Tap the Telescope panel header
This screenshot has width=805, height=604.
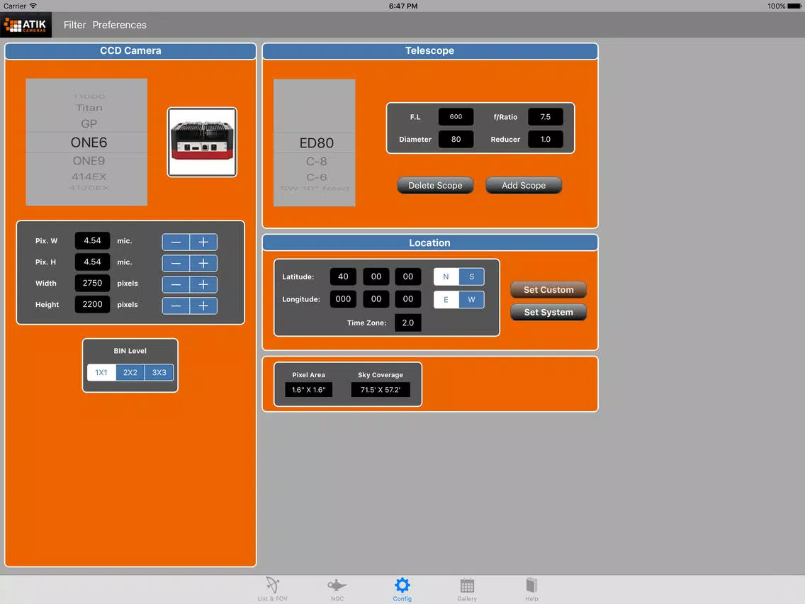pyautogui.click(x=429, y=51)
